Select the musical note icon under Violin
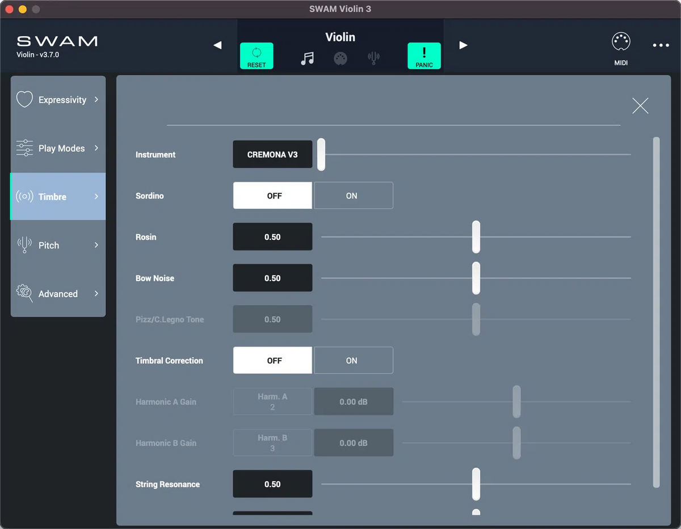Screen dimensions: 681x529 pyautogui.click(x=307, y=58)
